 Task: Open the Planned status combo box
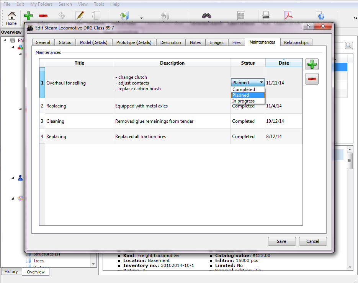click(x=248, y=82)
